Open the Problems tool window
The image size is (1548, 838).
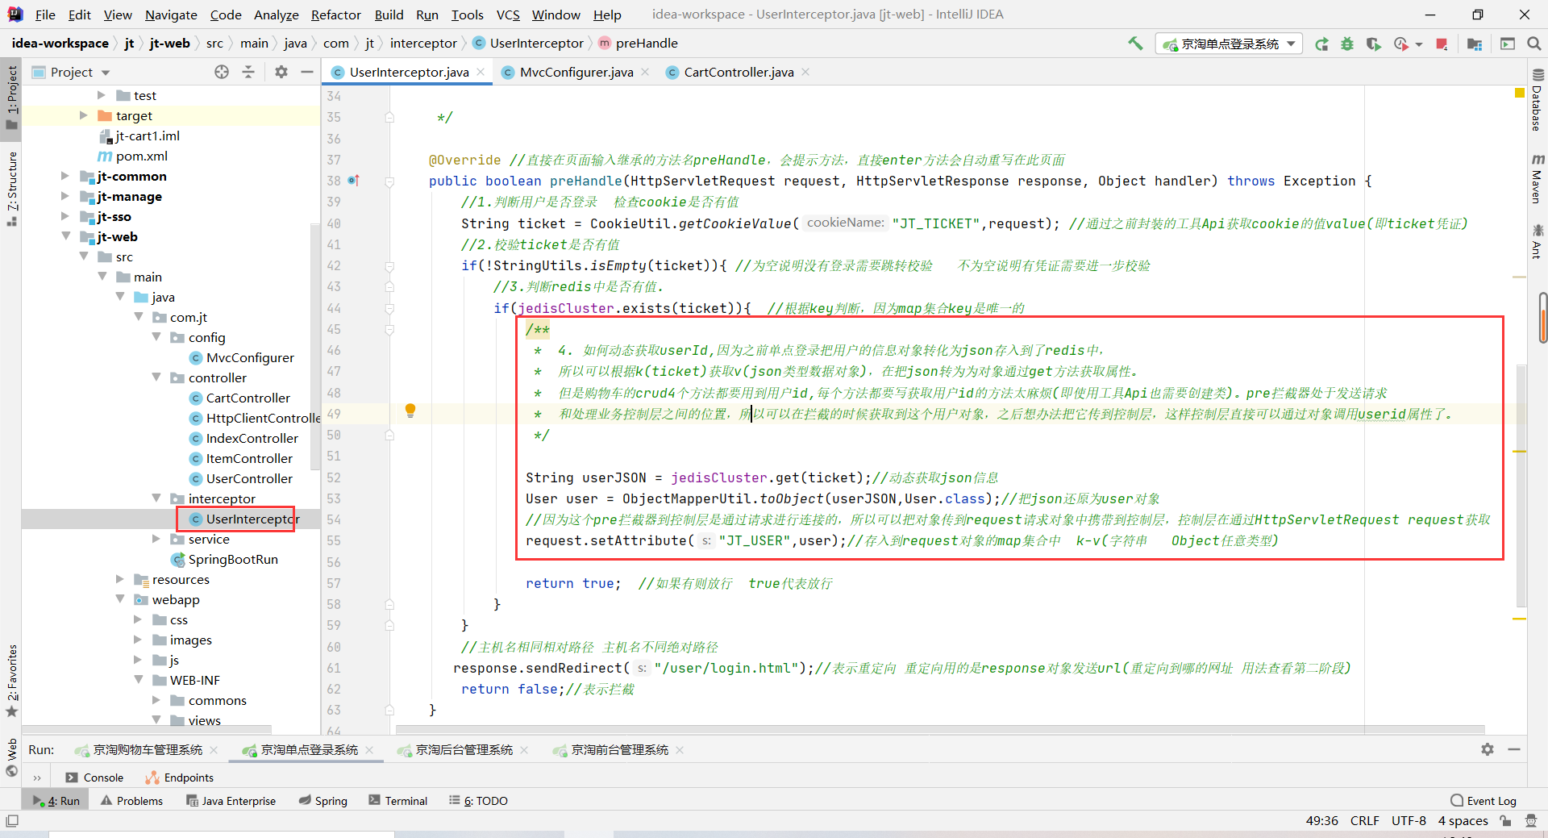coord(131,801)
